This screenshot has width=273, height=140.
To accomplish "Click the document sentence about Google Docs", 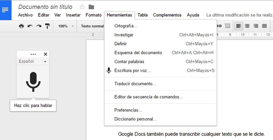I will [191, 134].
